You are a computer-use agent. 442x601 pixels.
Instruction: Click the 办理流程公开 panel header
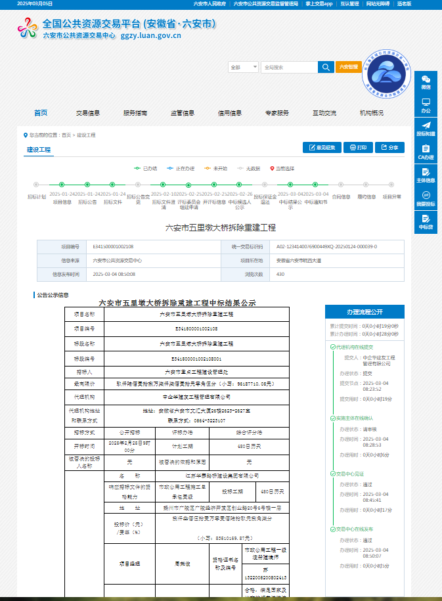[x=365, y=312]
